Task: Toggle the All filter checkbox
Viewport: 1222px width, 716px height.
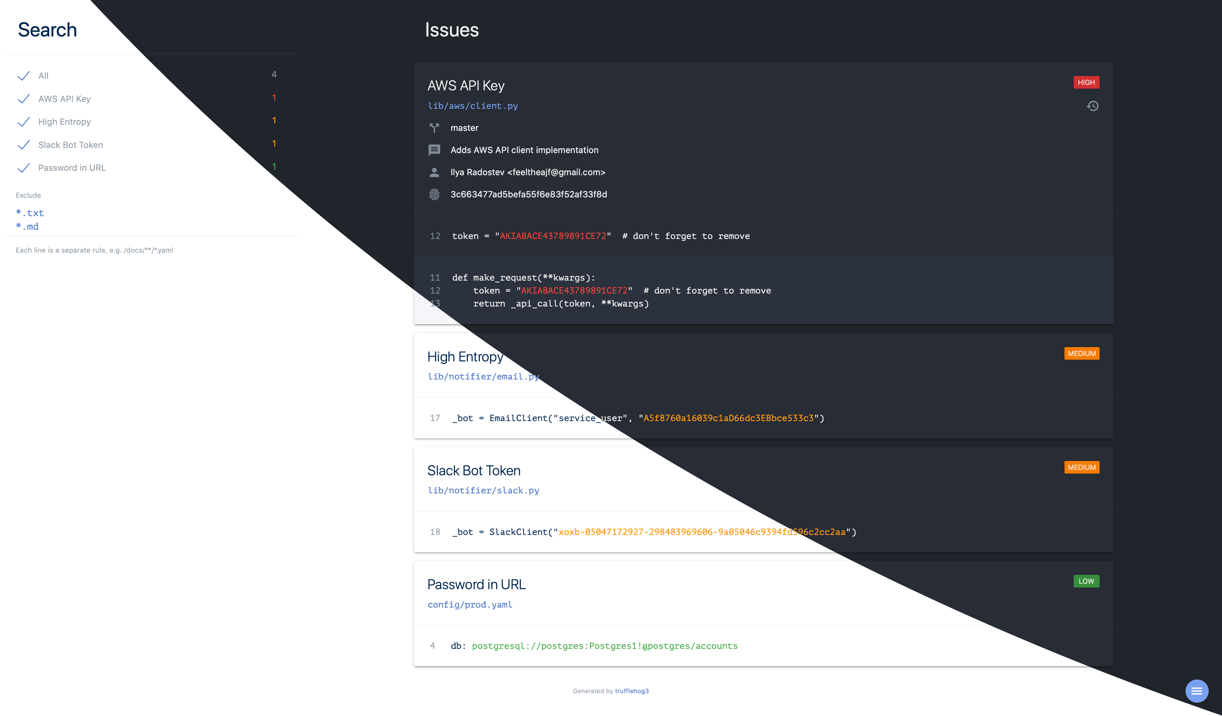Action: tap(23, 76)
